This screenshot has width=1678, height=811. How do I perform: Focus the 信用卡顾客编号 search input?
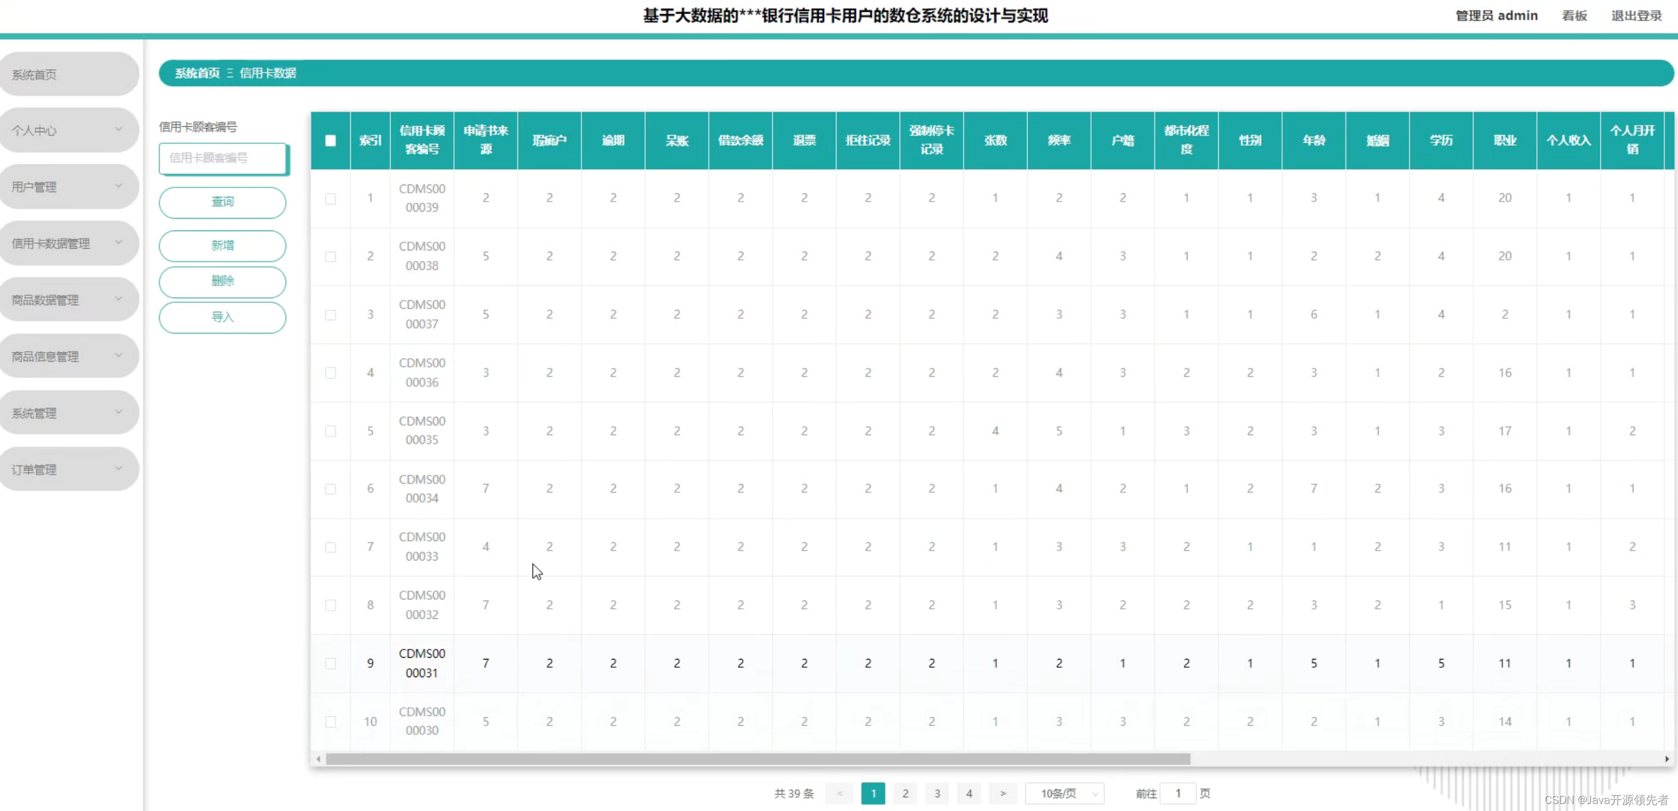(223, 158)
